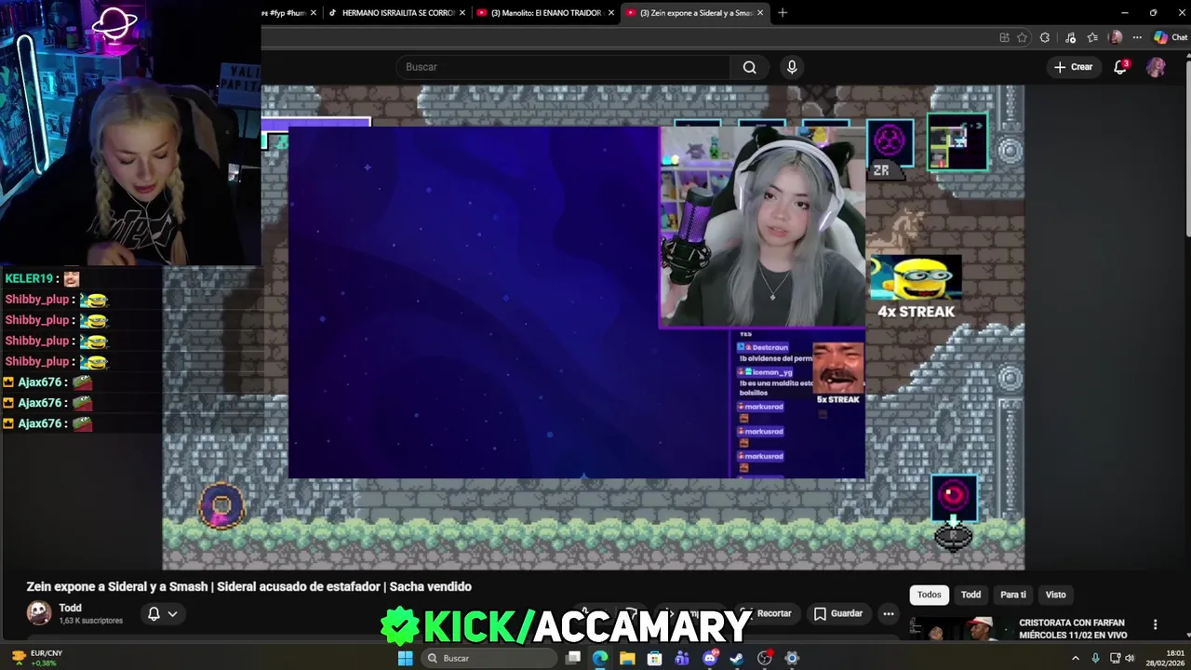Open the Todd channel avatar
Viewport: 1191px width, 670px height.
tap(39, 612)
